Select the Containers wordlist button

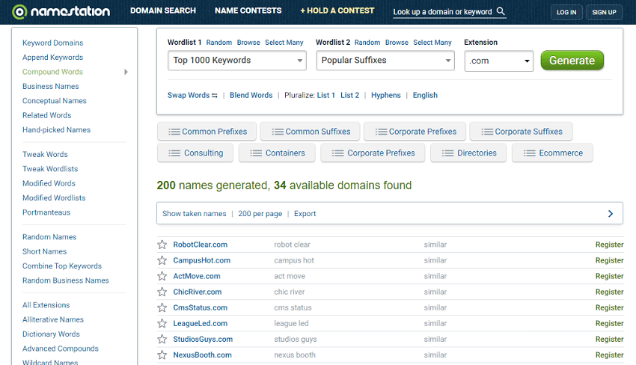pos(277,153)
